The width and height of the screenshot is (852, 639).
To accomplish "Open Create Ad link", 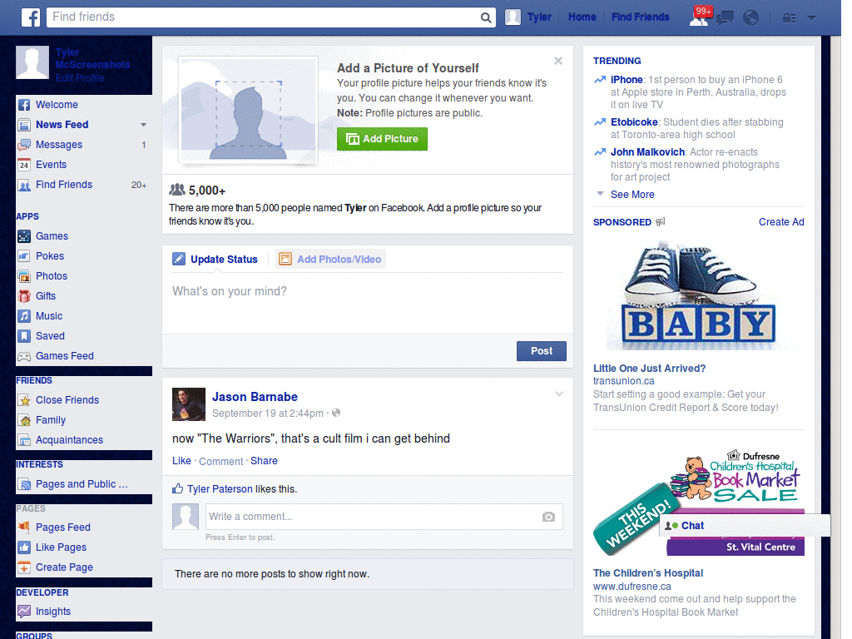I will 781,222.
